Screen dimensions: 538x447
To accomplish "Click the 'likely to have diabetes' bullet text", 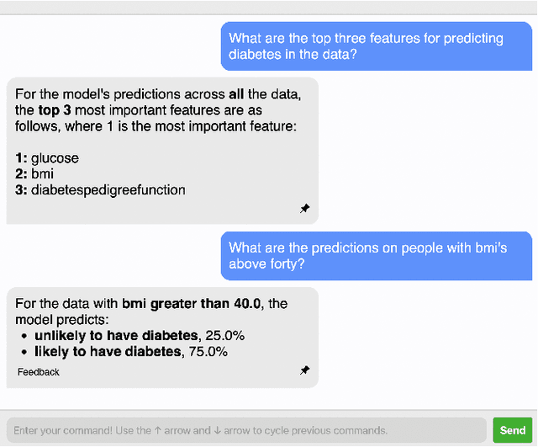I will (x=108, y=351).
